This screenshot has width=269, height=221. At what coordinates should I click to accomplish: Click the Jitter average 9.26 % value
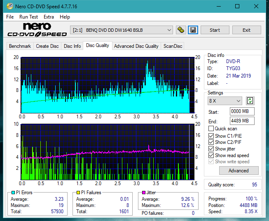click(x=188, y=199)
